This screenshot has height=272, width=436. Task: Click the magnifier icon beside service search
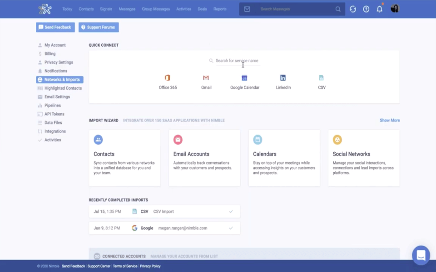tap(211, 60)
